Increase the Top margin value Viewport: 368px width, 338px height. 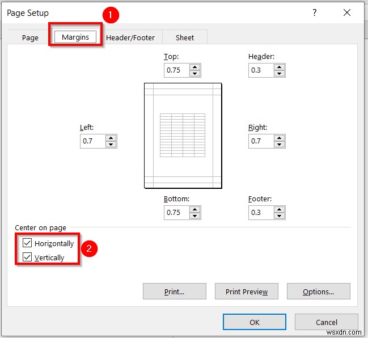tap(194, 67)
